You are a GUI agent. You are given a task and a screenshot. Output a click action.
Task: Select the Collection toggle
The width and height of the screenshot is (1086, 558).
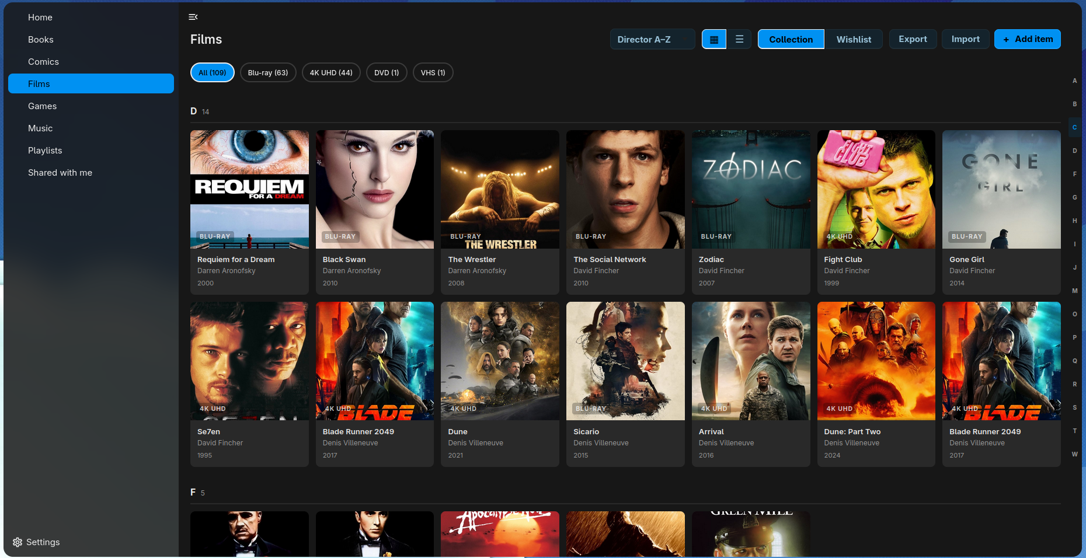(x=791, y=39)
